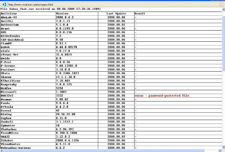Click the 'Antivirus' column header

tap(9, 14)
